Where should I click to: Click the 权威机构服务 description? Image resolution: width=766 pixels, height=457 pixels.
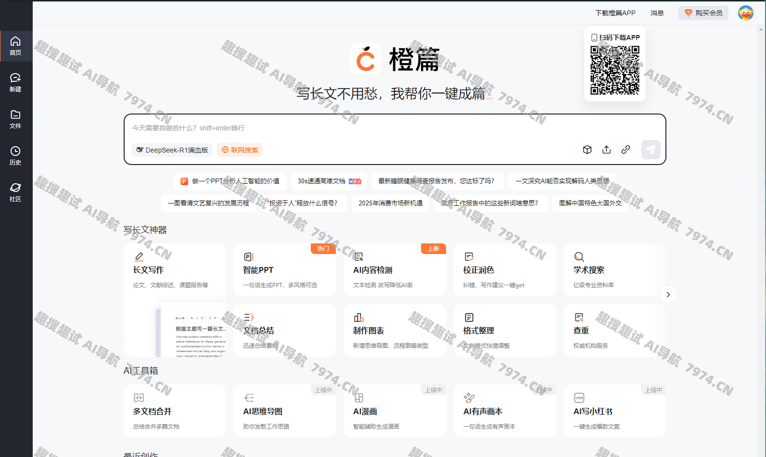coord(591,346)
